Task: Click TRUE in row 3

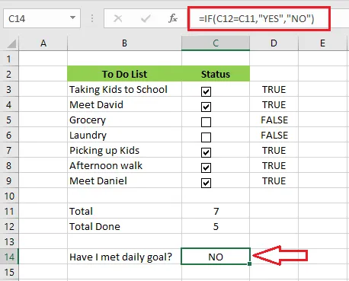Action: (x=274, y=89)
